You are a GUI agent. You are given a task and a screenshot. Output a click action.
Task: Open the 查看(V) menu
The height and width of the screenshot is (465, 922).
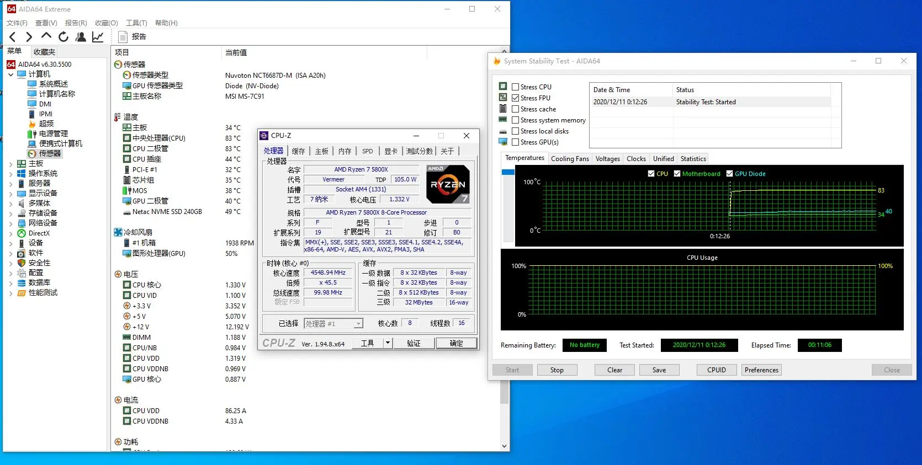pyautogui.click(x=46, y=23)
